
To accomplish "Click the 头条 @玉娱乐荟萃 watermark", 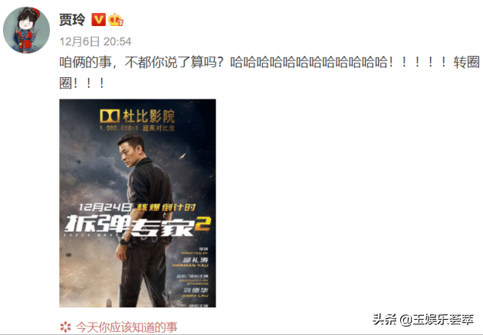I will (x=423, y=320).
